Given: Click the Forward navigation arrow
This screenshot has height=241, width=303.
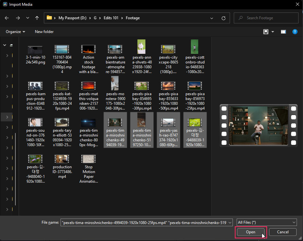Looking at the screenshot, I should tap(17, 18).
